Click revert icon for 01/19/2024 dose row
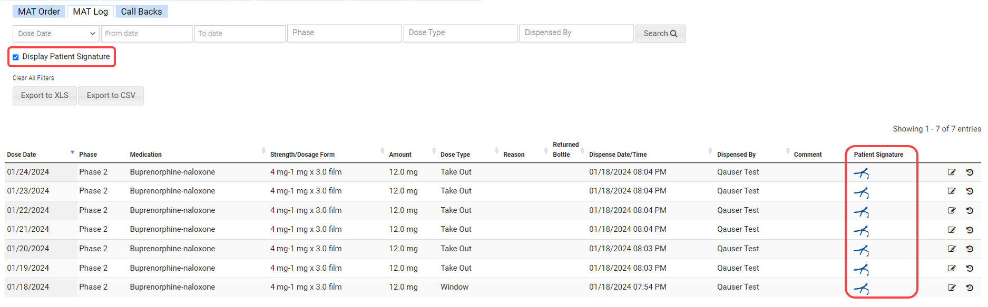The image size is (988, 307). click(970, 268)
